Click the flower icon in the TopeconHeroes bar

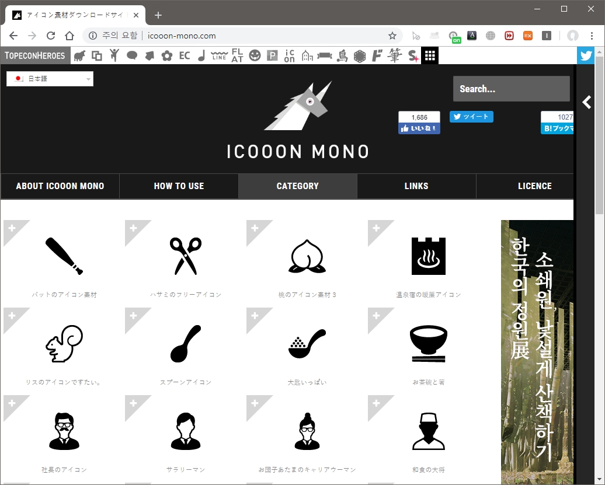pyautogui.click(x=167, y=56)
